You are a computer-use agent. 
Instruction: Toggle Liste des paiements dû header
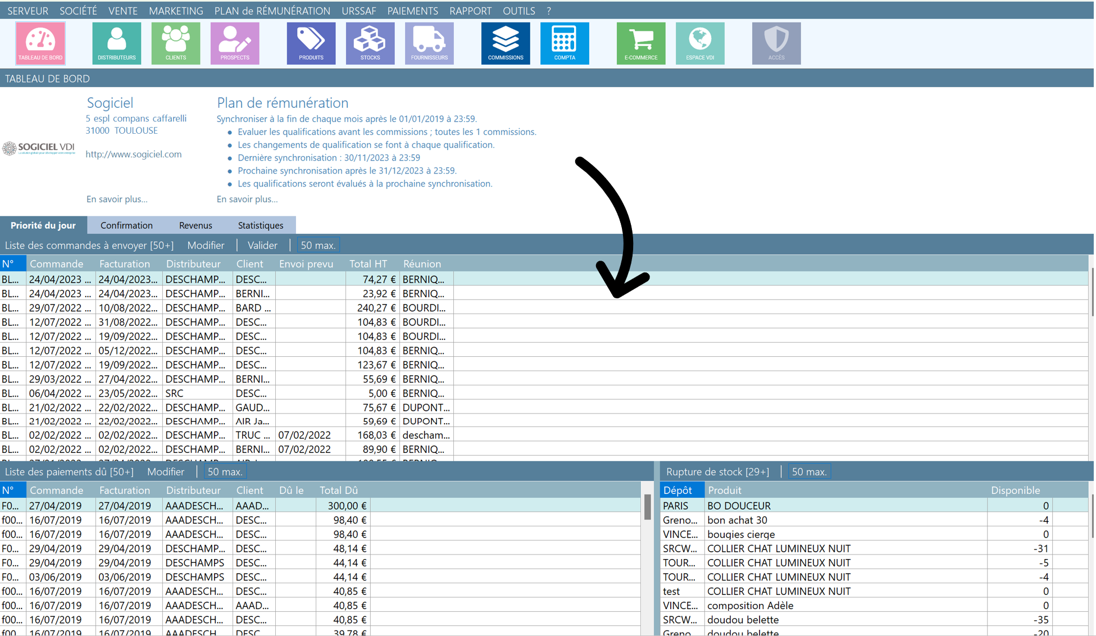coord(67,473)
